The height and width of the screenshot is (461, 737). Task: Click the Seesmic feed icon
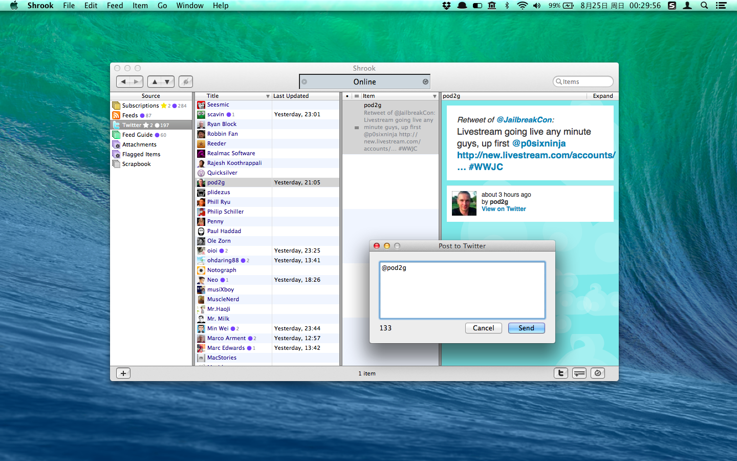(x=201, y=105)
